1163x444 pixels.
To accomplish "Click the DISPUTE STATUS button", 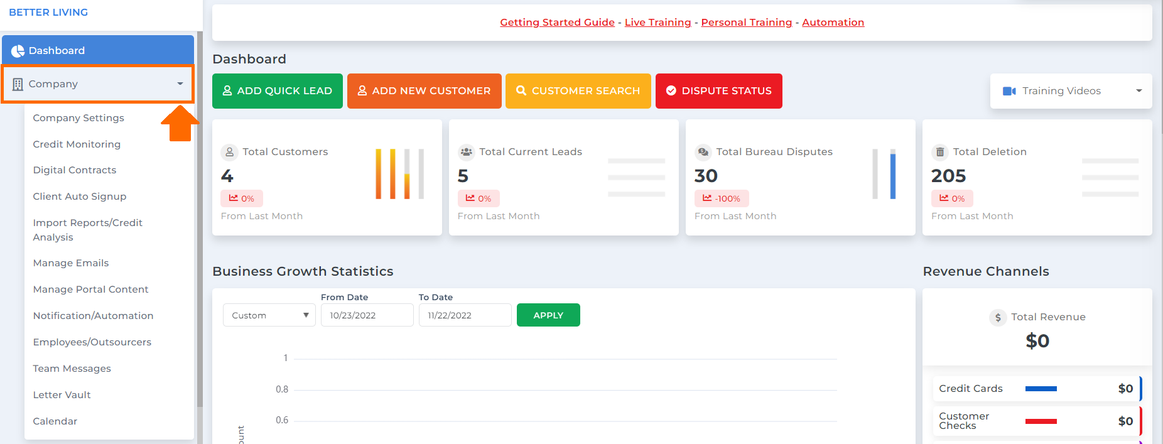I will (x=719, y=91).
